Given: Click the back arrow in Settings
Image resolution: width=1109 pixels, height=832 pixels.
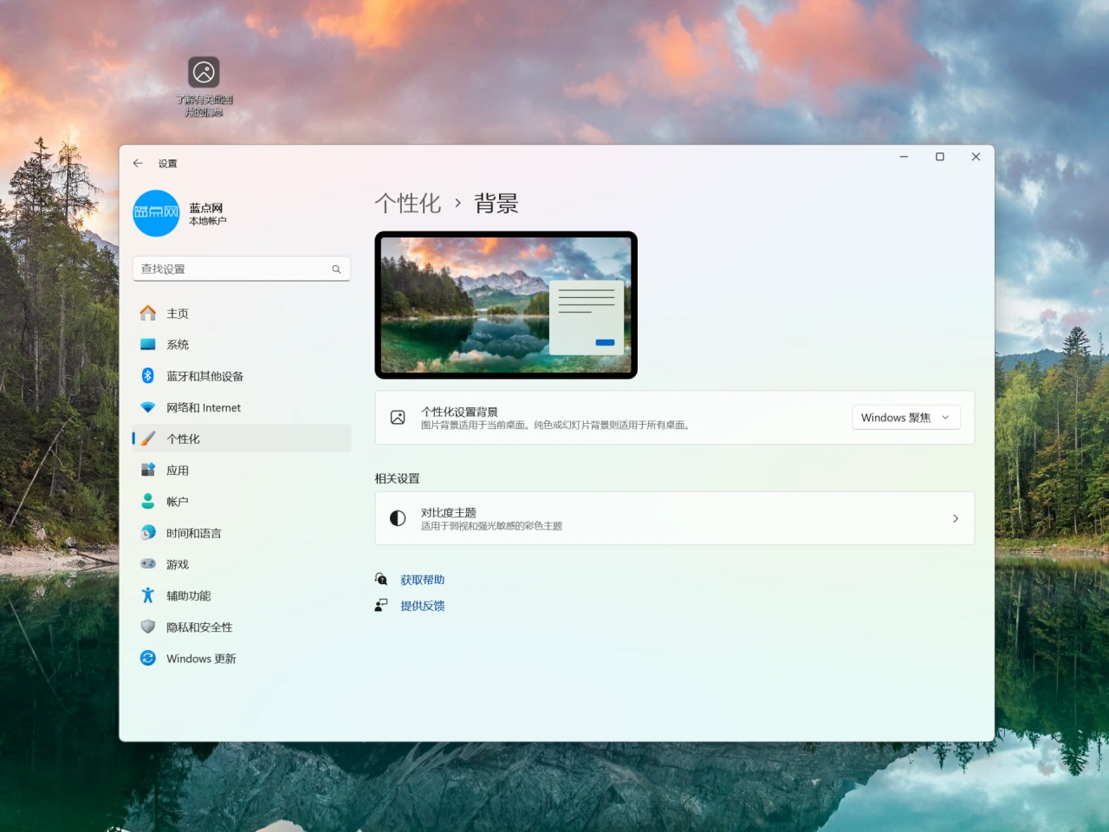Looking at the screenshot, I should click(x=138, y=163).
